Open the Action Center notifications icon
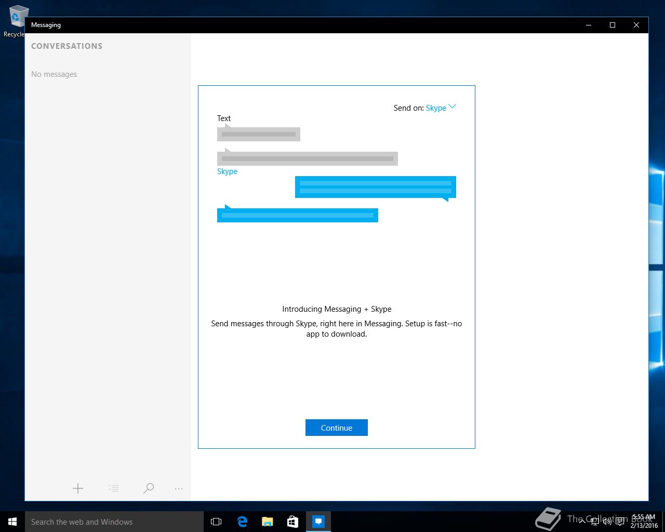The width and height of the screenshot is (665, 532). point(620,522)
